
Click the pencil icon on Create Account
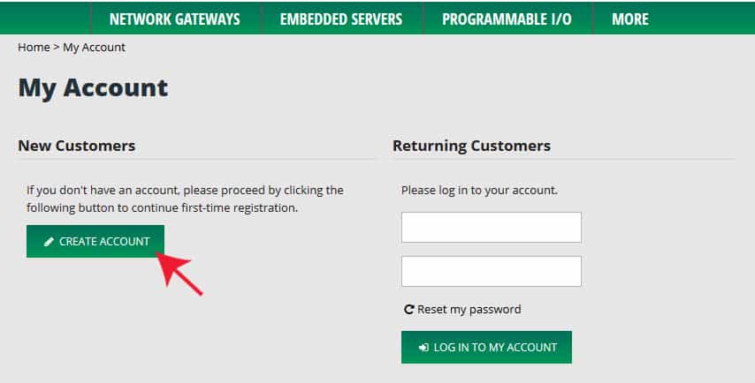49,242
